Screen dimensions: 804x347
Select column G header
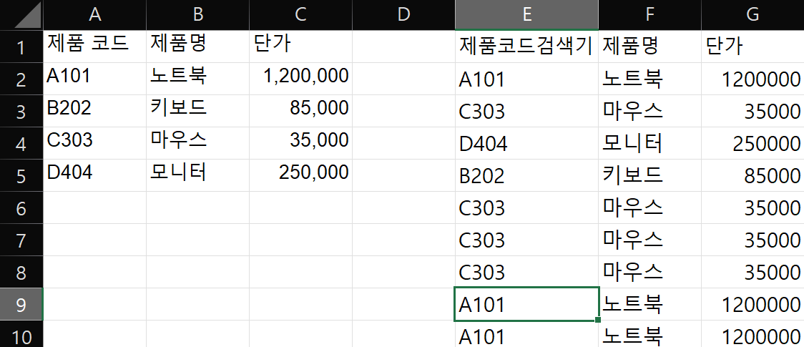752,15
